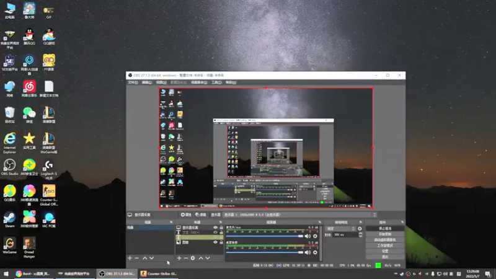
Task: Open the View (视图) menu in OBS
Action: [161, 82]
